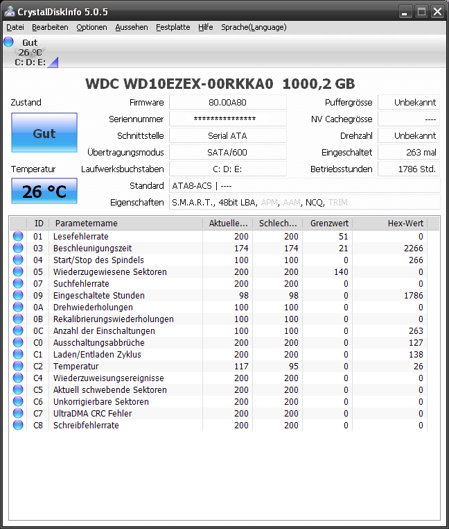Image resolution: width=449 pixels, height=529 pixels.
Task: Click the CrystalDiskInfo title bar app icon
Action: 10,12
